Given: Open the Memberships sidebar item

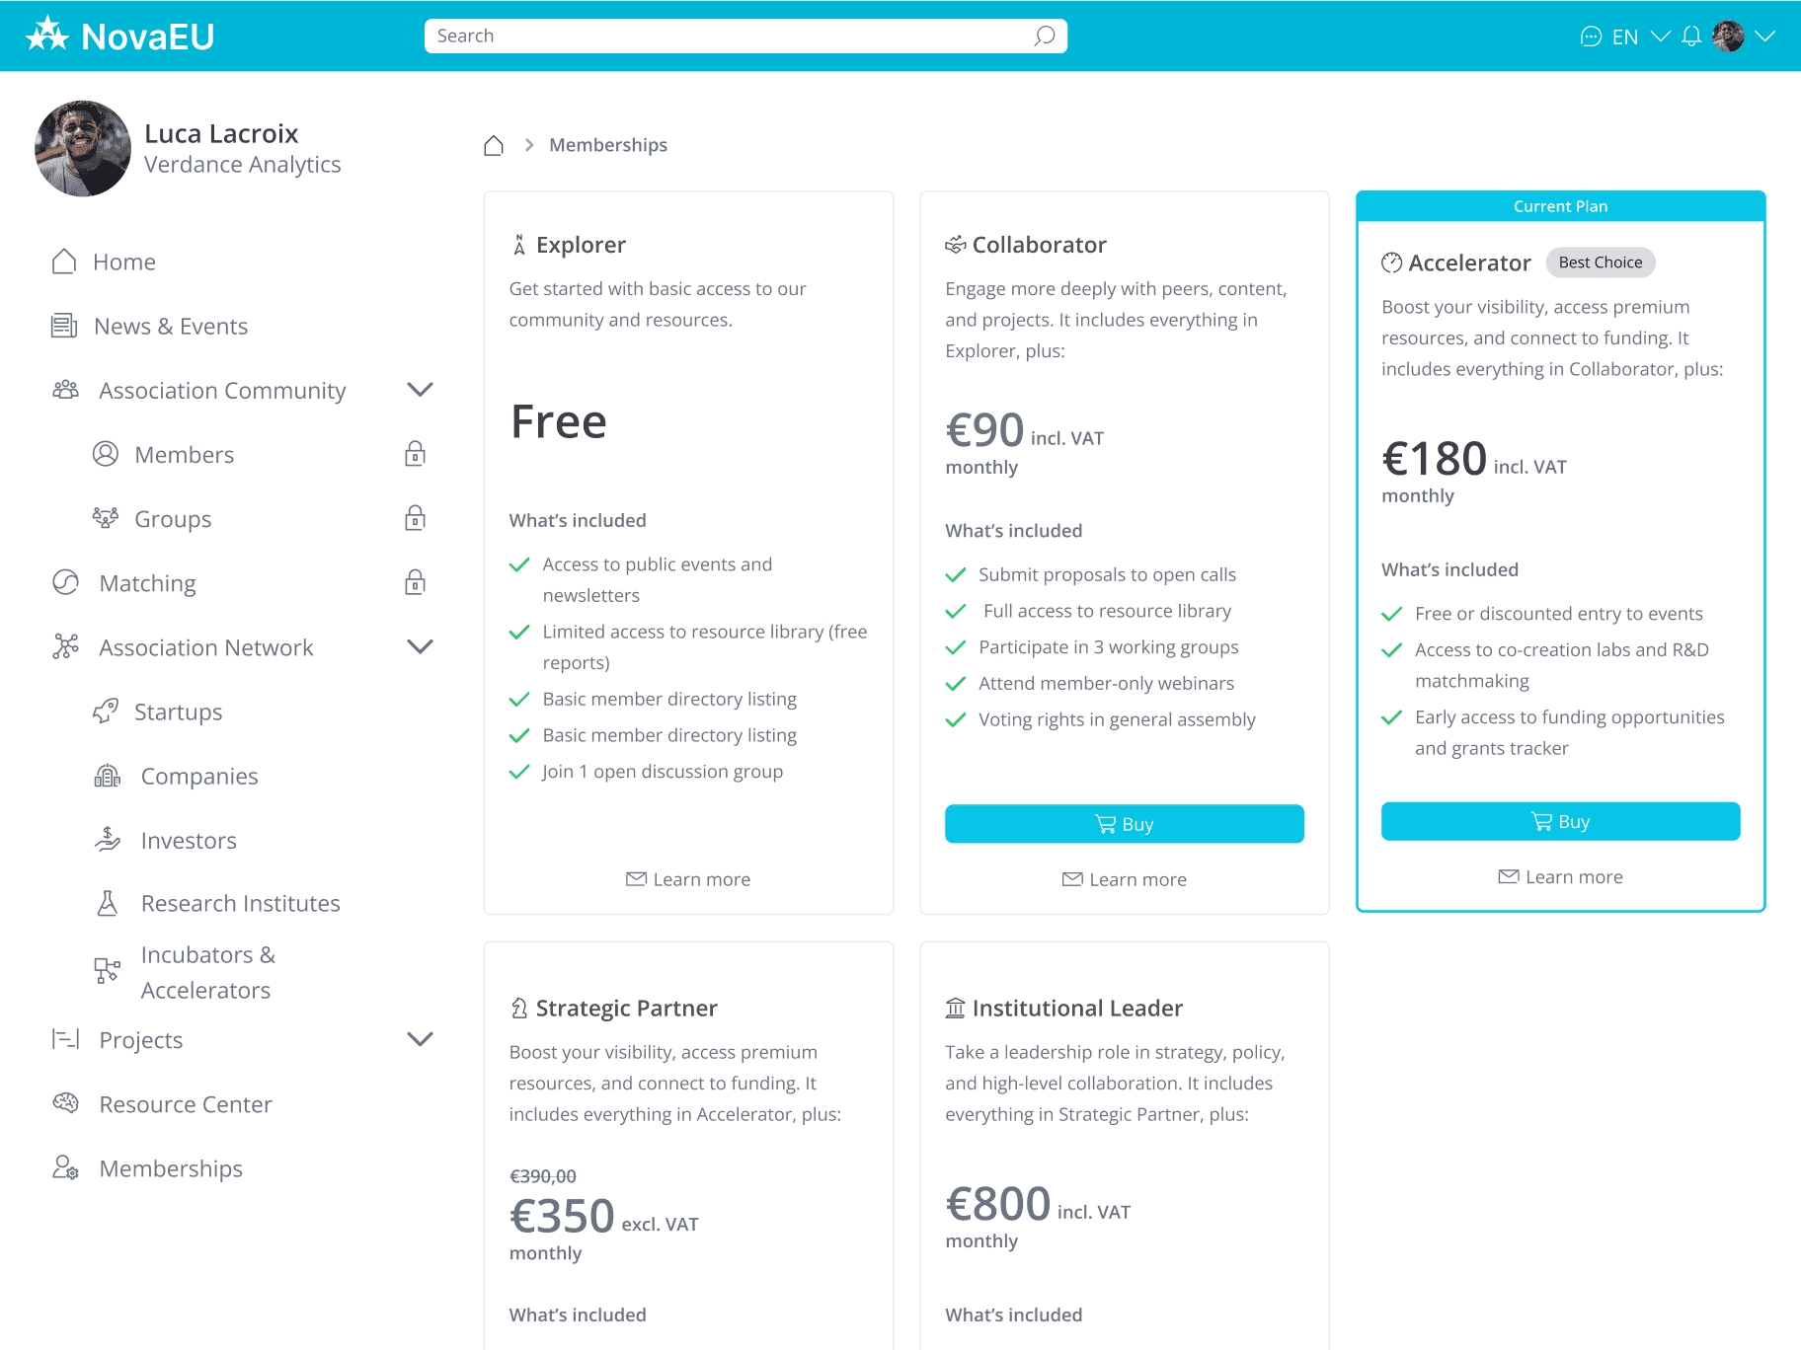Looking at the screenshot, I should coord(170,1168).
